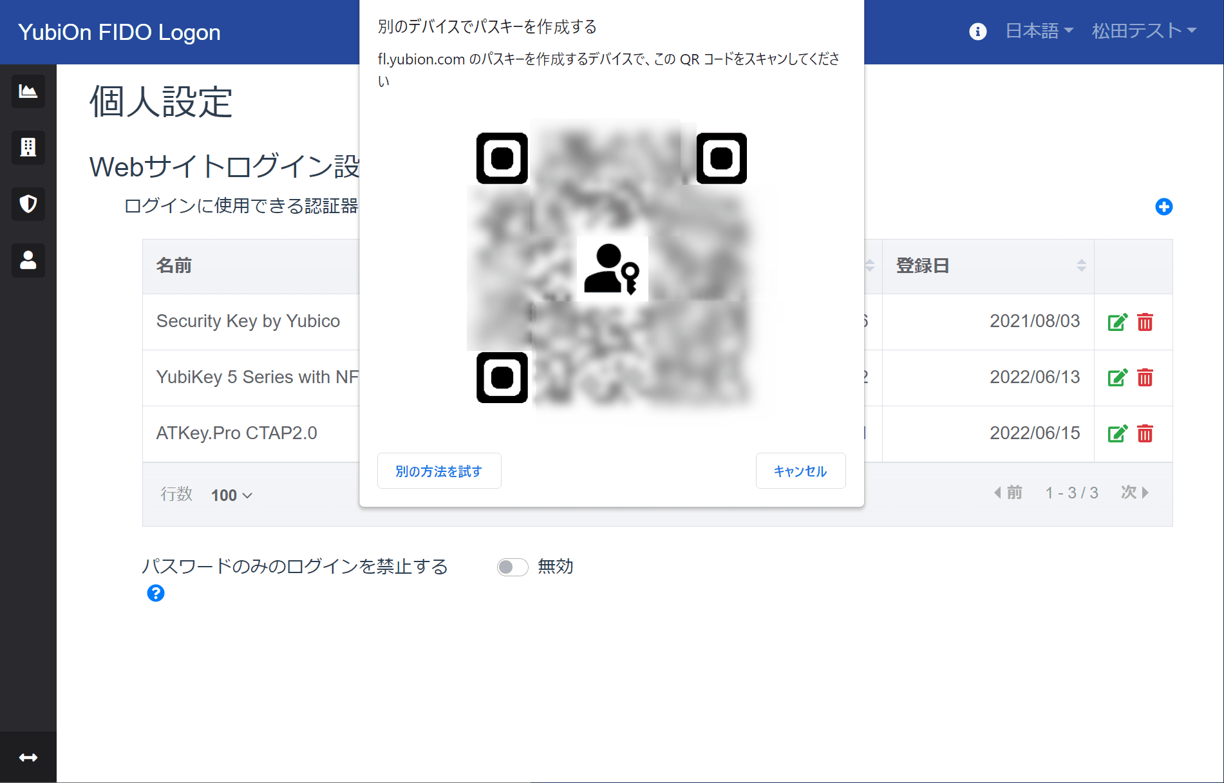
Task: Delete the ATKey.Pro CTAP2.0 entry
Action: click(x=1145, y=433)
